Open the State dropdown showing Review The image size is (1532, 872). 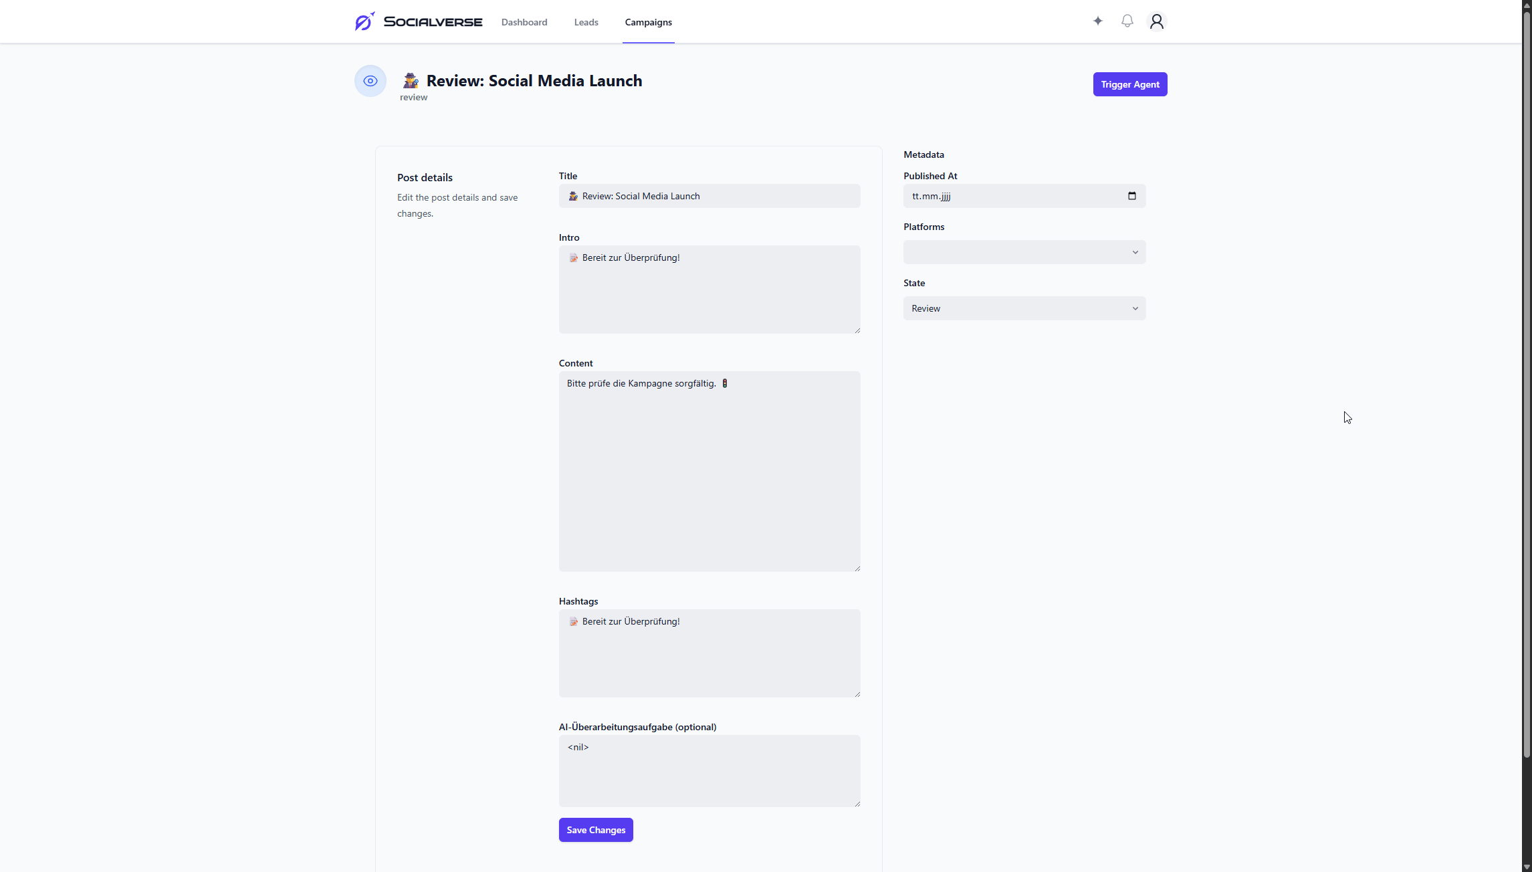[1024, 308]
